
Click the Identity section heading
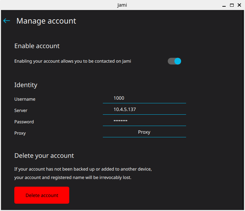point(26,85)
